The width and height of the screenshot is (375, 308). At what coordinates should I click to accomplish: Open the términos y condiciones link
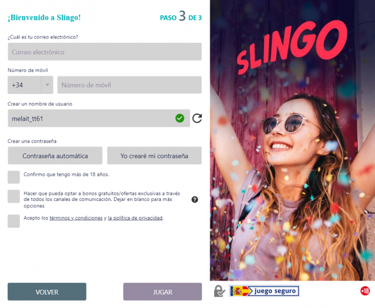pos(76,218)
